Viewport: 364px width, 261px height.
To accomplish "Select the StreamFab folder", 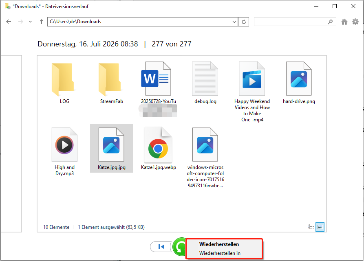I will pos(111,83).
